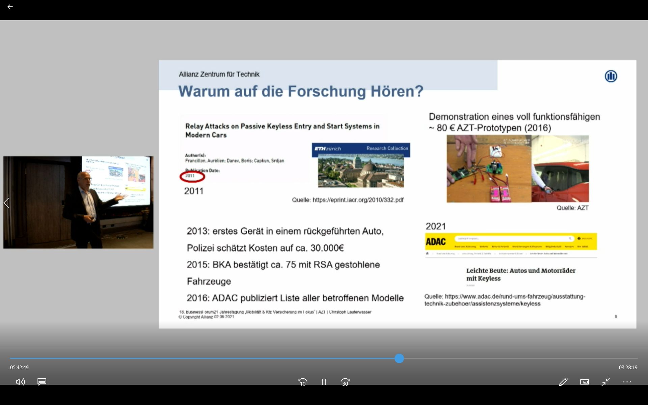Skip forward 30 seconds
This screenshot has width=648, height=405.
pos(345,382)
